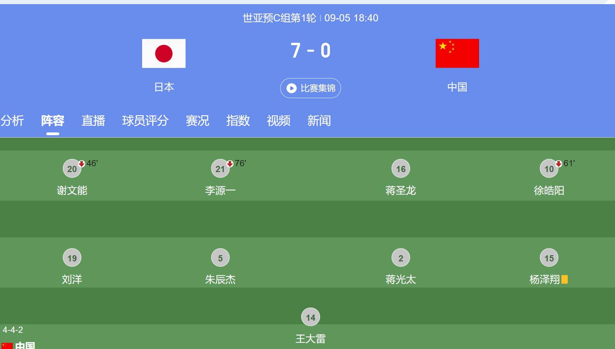The height and width of the screenshot is (349, 615).
Task: Select goalkeeper number 14 badge
Action: click(x=310, y=317)
